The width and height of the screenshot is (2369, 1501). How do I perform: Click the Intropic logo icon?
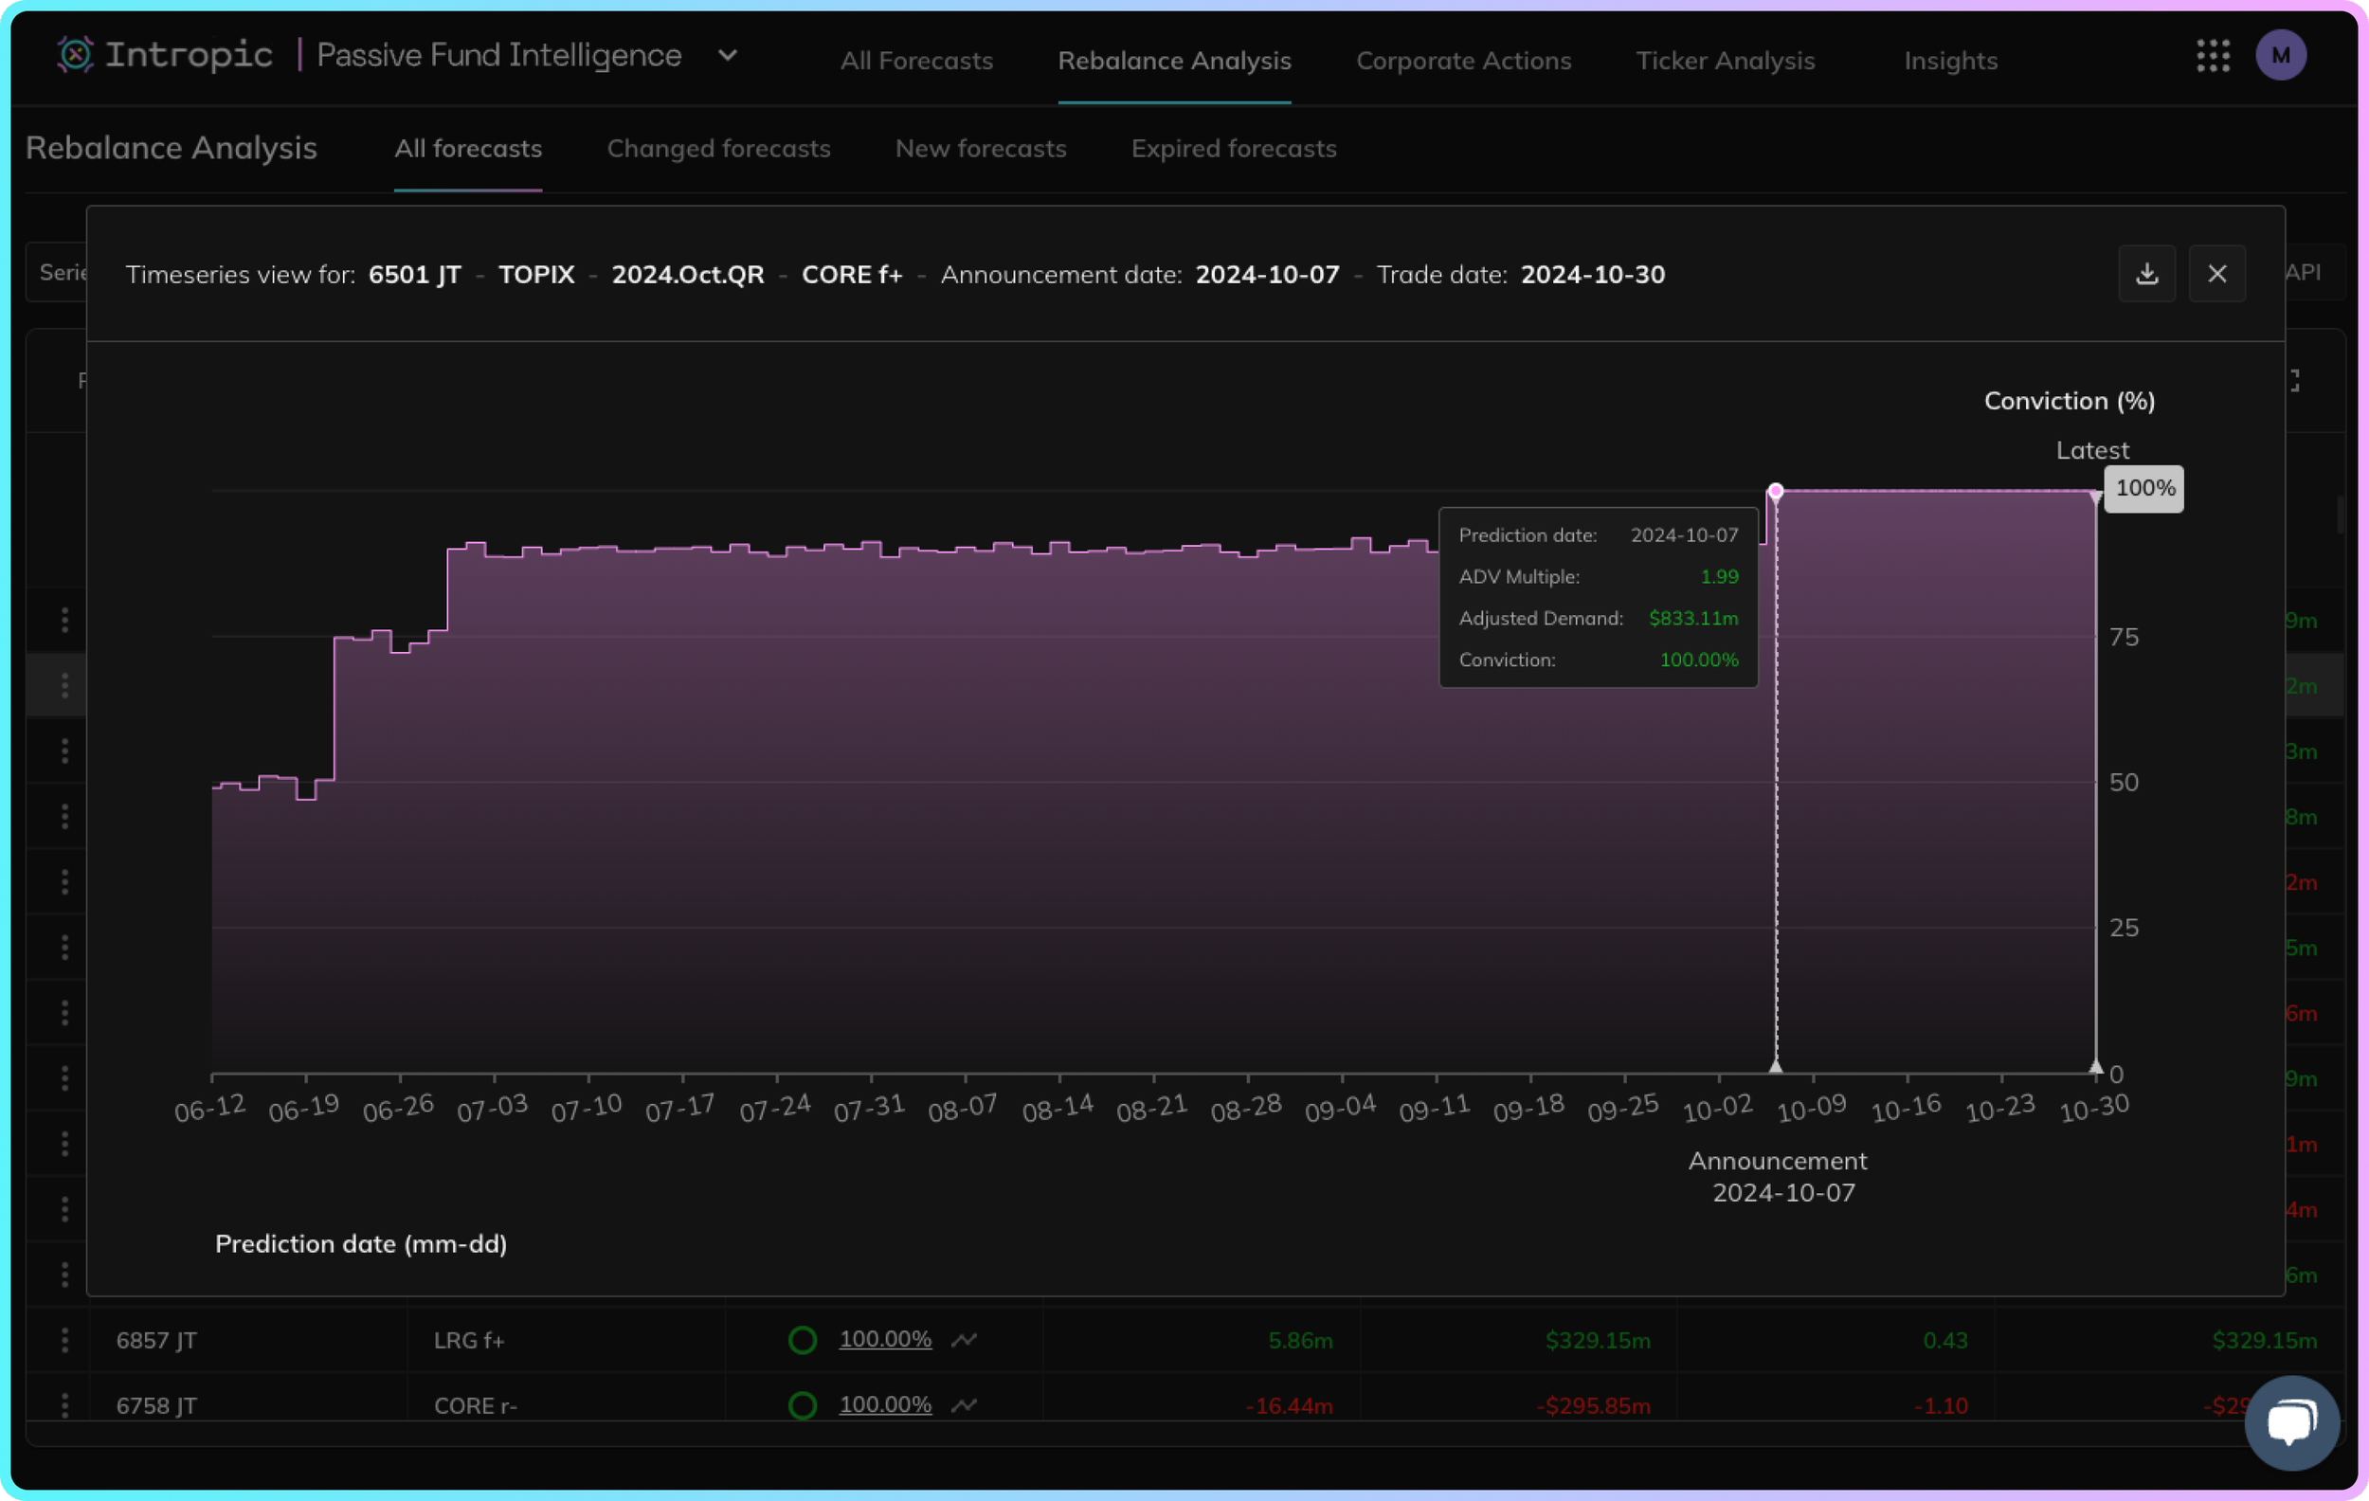tap(75, 55)
